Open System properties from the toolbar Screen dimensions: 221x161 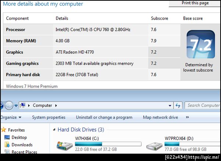[x=49, y=117]
